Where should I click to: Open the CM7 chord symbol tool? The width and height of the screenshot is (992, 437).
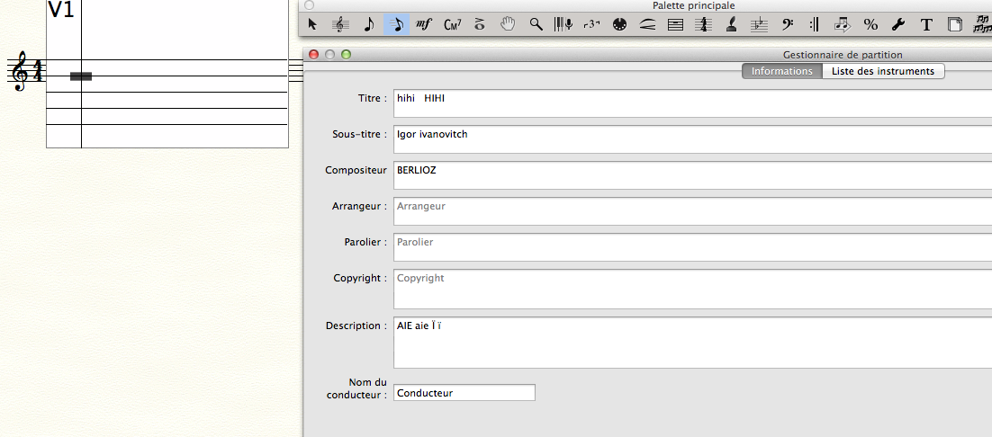452,25
